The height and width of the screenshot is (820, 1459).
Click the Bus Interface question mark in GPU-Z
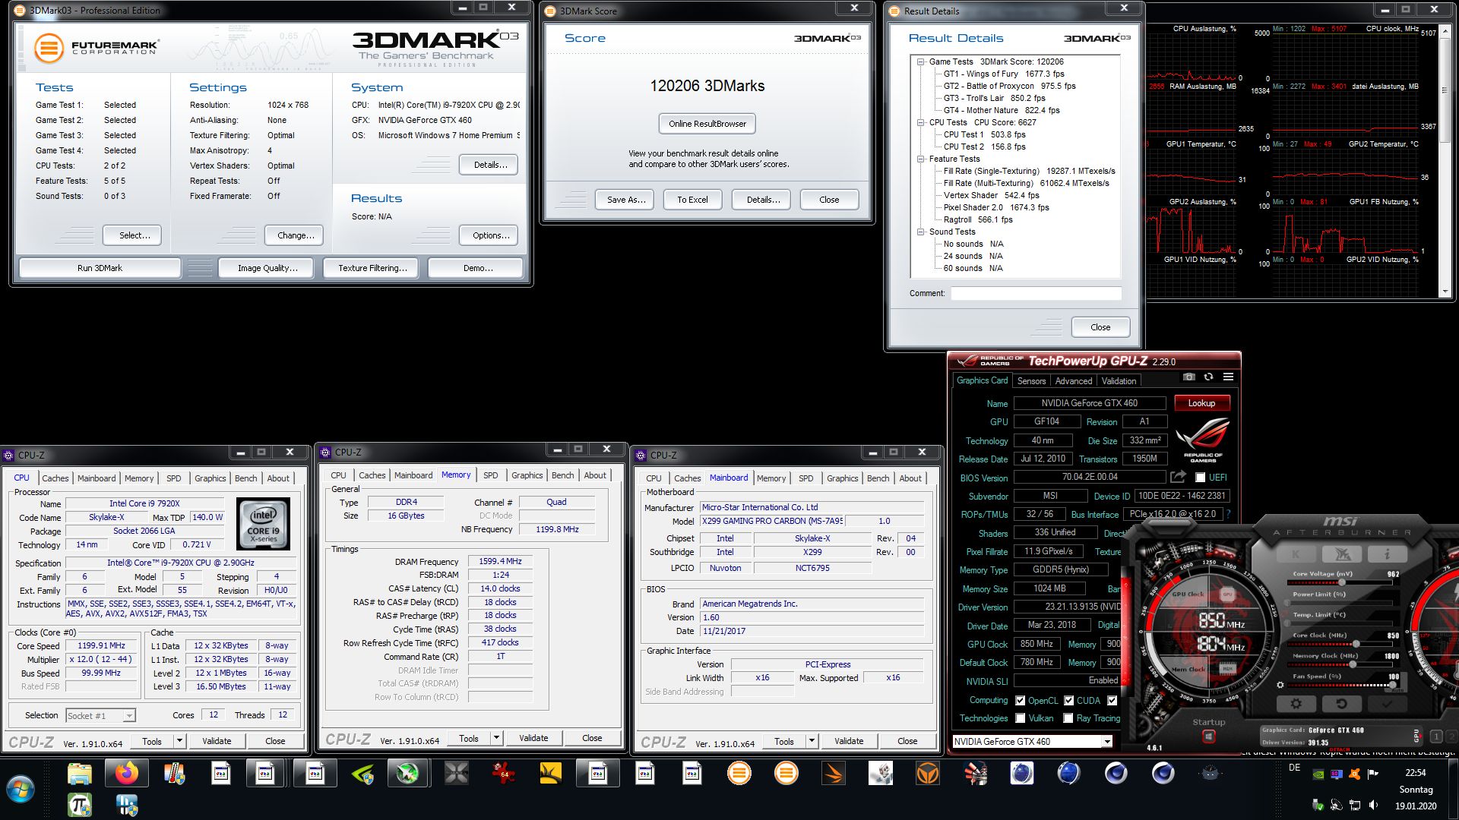[x=1228, y=514]
